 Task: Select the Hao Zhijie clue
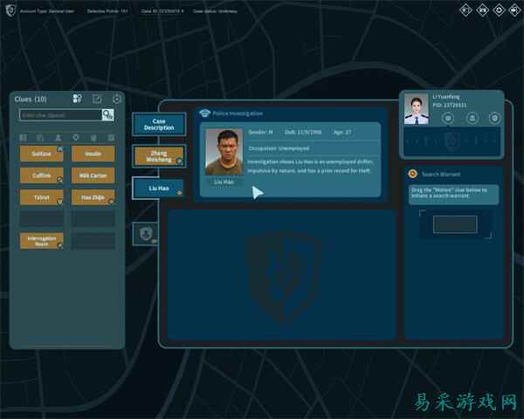click(93, 197)
